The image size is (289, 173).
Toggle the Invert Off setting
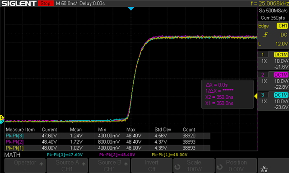click(x=152, y=165)
